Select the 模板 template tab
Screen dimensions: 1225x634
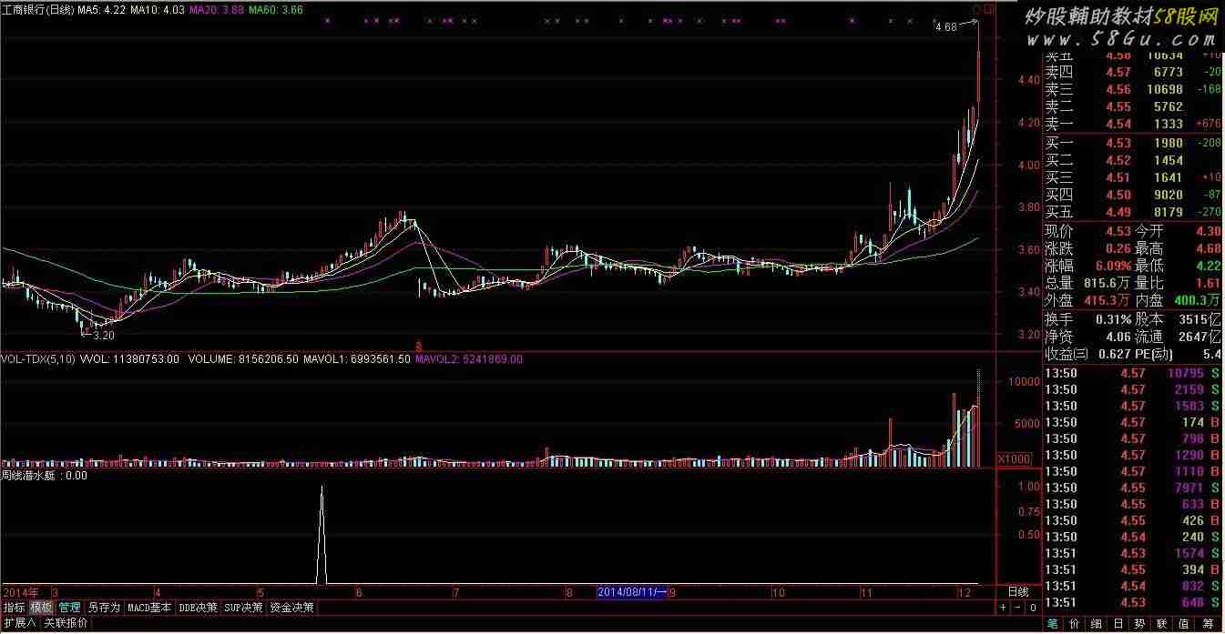click(41, 608)
